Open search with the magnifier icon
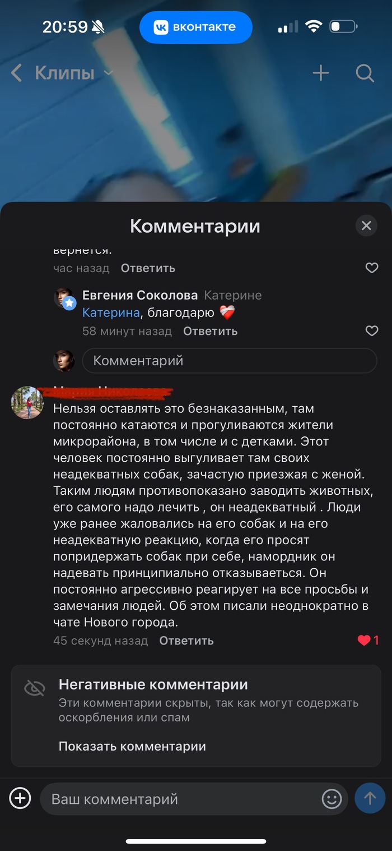The image size is (392, 851). pos(365,73)
